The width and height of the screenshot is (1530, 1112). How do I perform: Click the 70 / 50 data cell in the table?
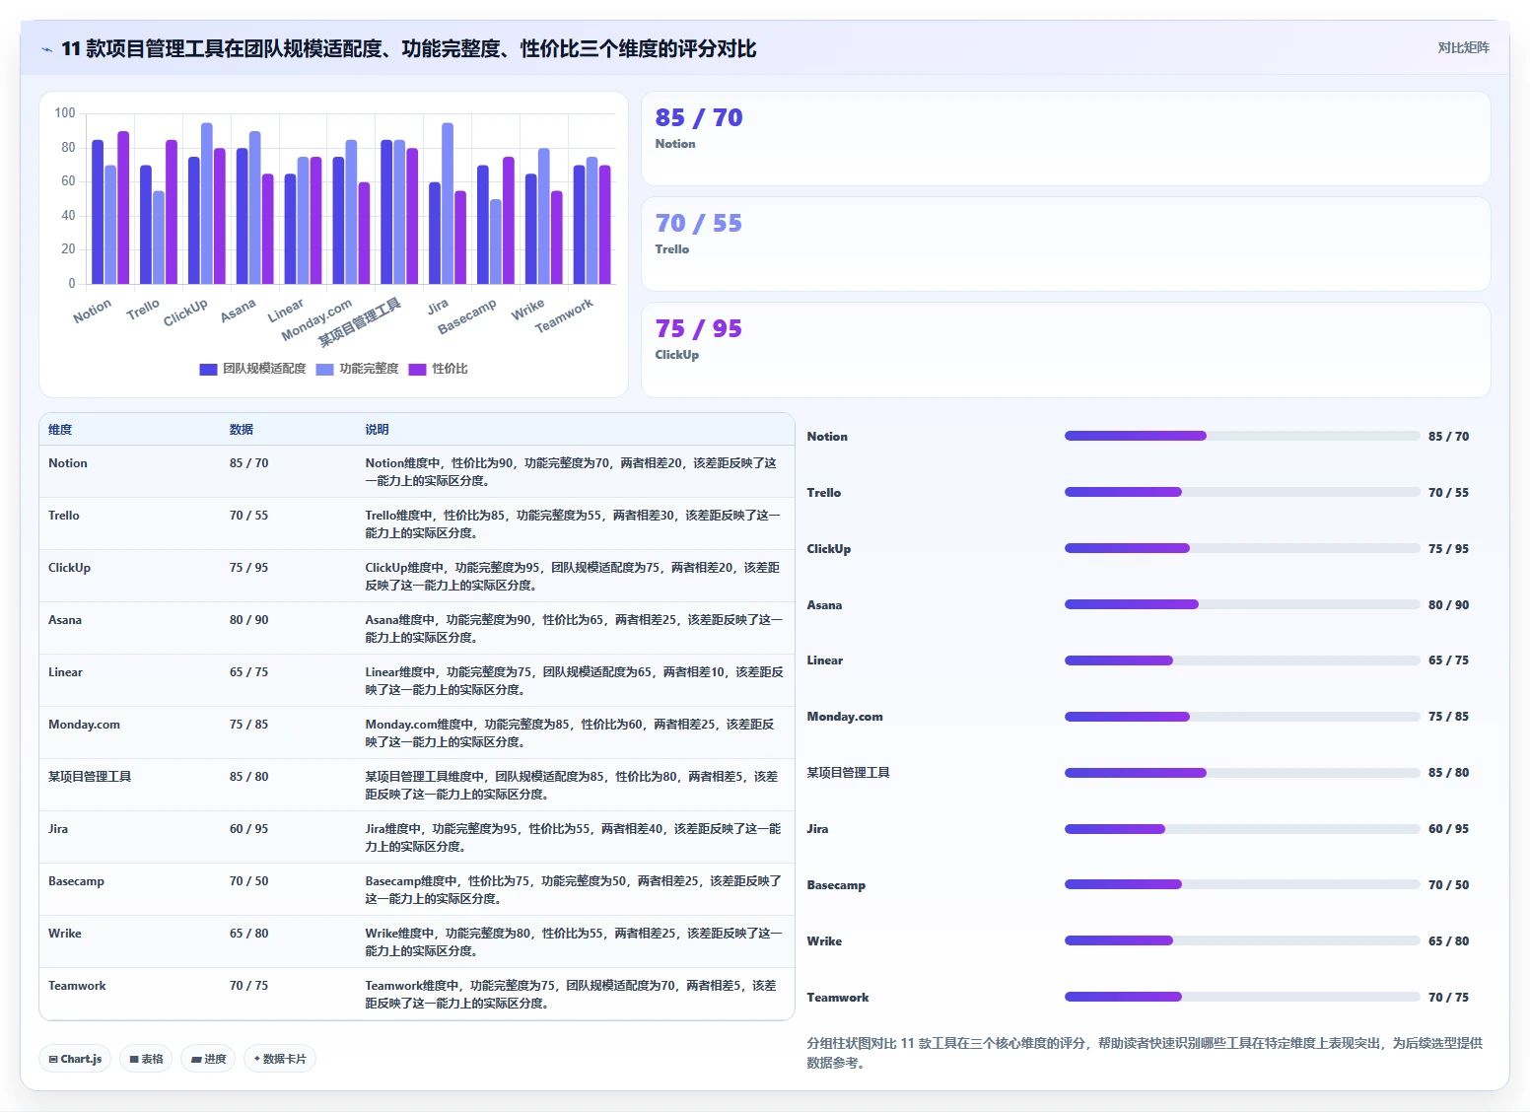pos(289,889)
